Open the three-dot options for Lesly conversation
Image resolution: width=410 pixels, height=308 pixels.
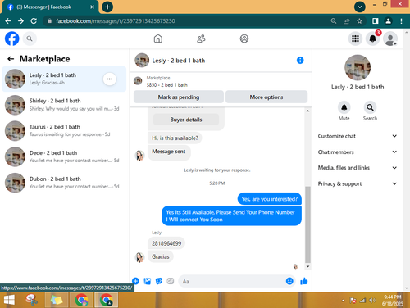click(110, 79)
